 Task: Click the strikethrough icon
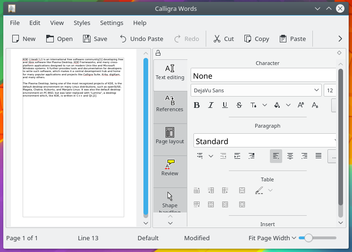click(239, 105)
